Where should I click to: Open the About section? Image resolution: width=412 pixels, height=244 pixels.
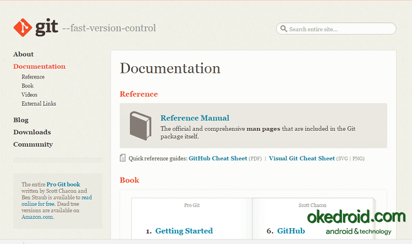pyautogui.click(x=24, y=54)
